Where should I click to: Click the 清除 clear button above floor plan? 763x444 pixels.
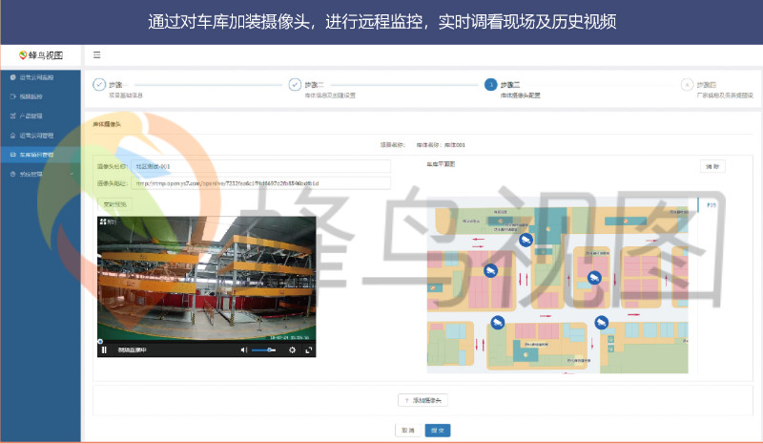click(712, 166)
